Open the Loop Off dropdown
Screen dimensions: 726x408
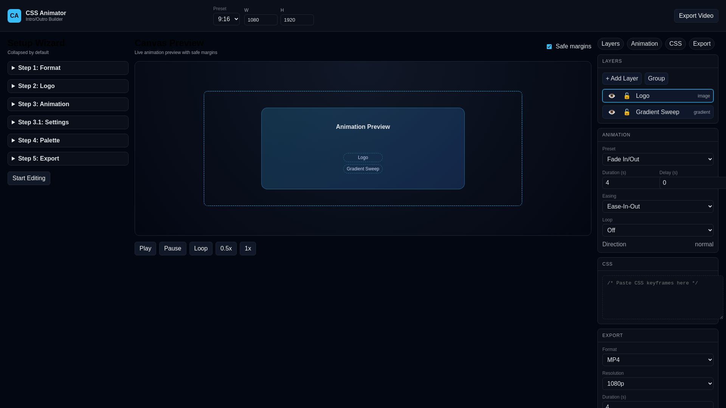point(658,230)
